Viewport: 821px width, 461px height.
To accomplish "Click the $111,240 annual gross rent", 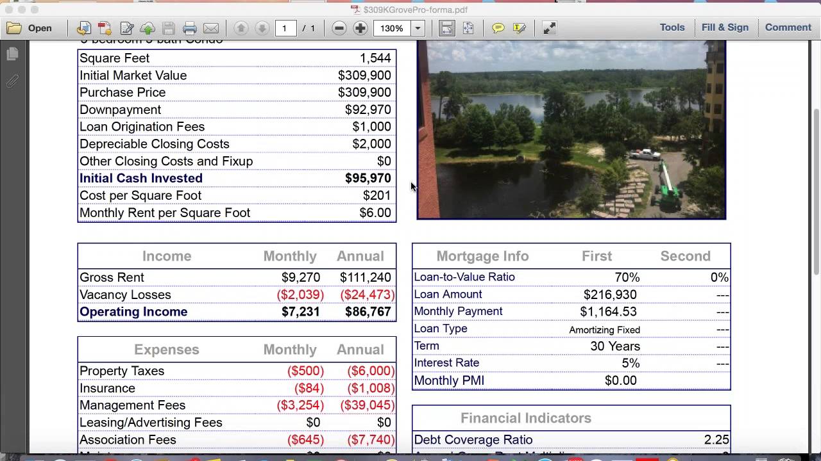I will click(366, 277).
